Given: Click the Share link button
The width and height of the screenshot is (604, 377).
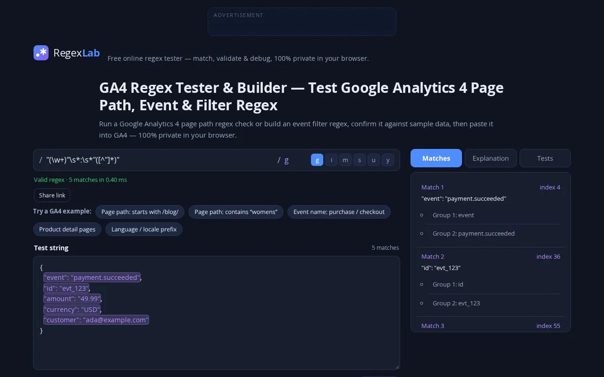Looking at the screenshot, I should pos(52,196).
